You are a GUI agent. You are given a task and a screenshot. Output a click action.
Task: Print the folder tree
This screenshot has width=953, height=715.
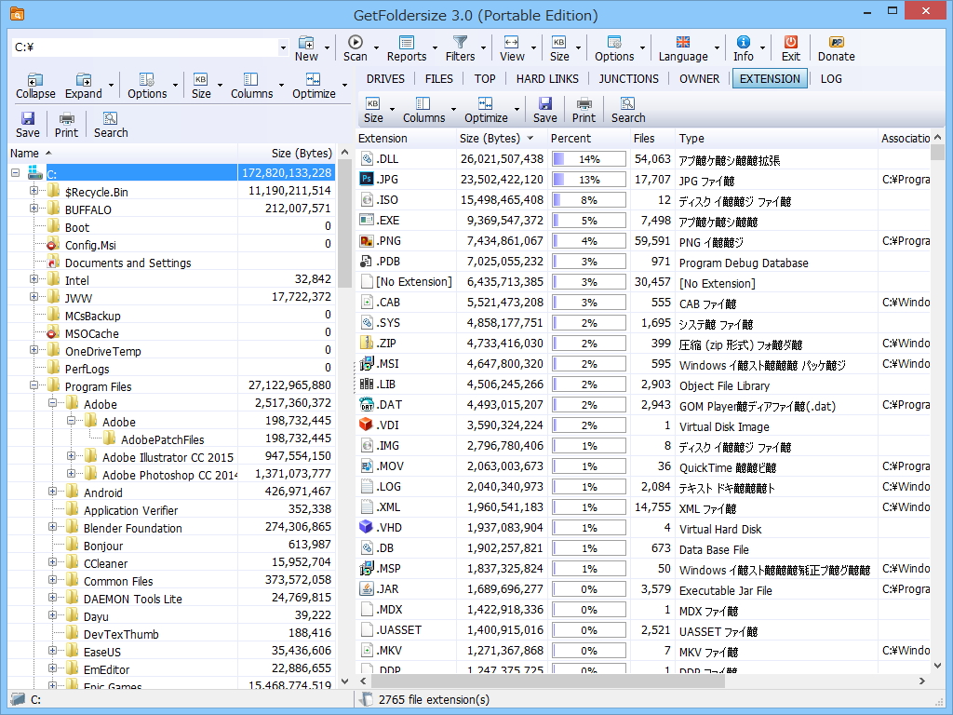pyautogui.click(x=66, y=125)
